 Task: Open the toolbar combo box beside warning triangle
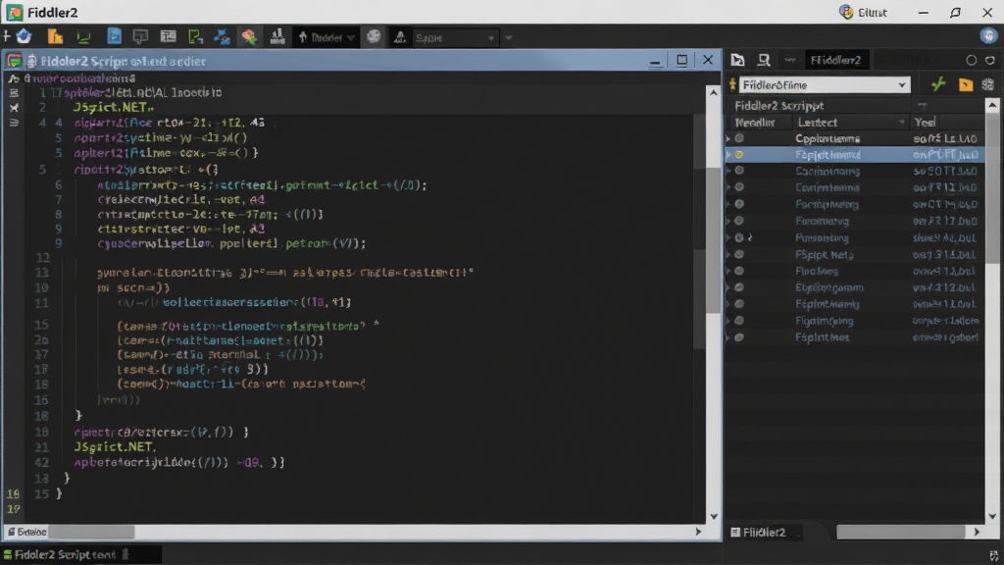(455, 38)
